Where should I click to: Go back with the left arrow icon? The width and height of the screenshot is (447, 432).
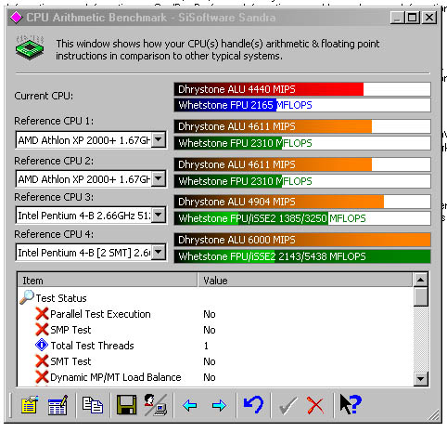[x=190, y=405]
